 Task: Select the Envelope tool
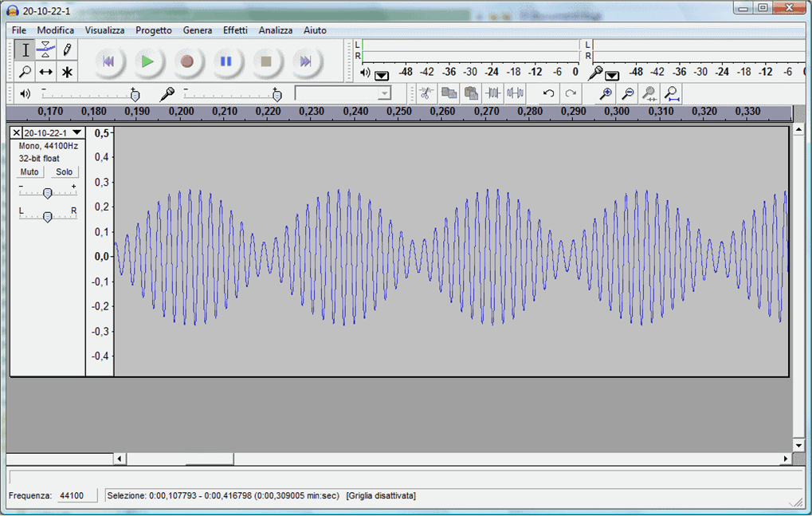45,50
